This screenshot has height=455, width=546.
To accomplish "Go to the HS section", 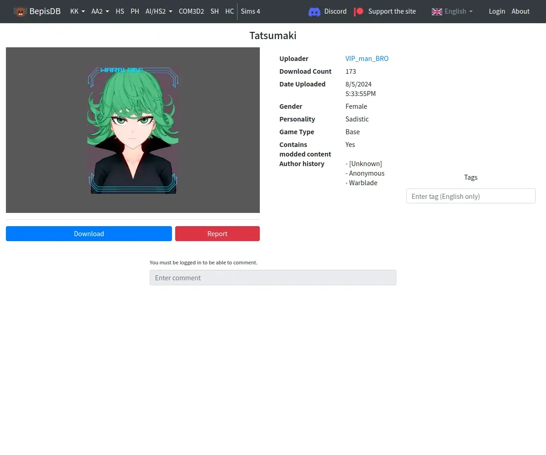I will tap(120, 11).
